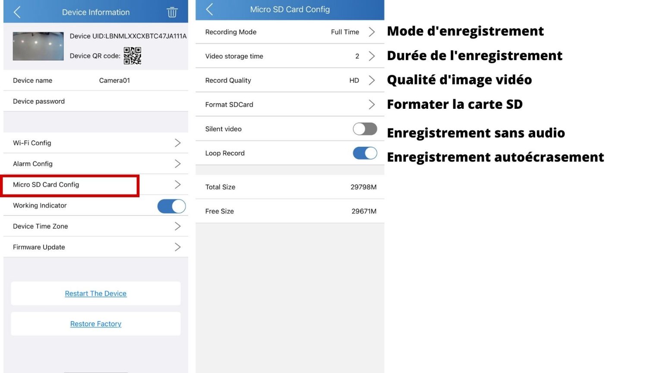The image size is (663, 373).
Task: Go back from Micro SD Card Config screen
Action: click(210, 9)
